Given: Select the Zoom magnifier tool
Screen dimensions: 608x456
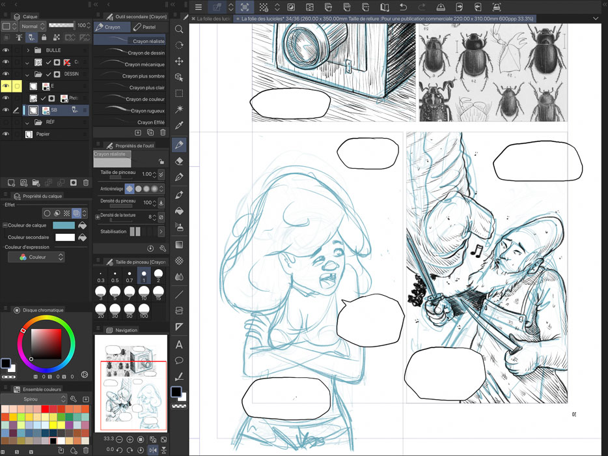Looking at the screenshot, I should (x=179, y=29).
